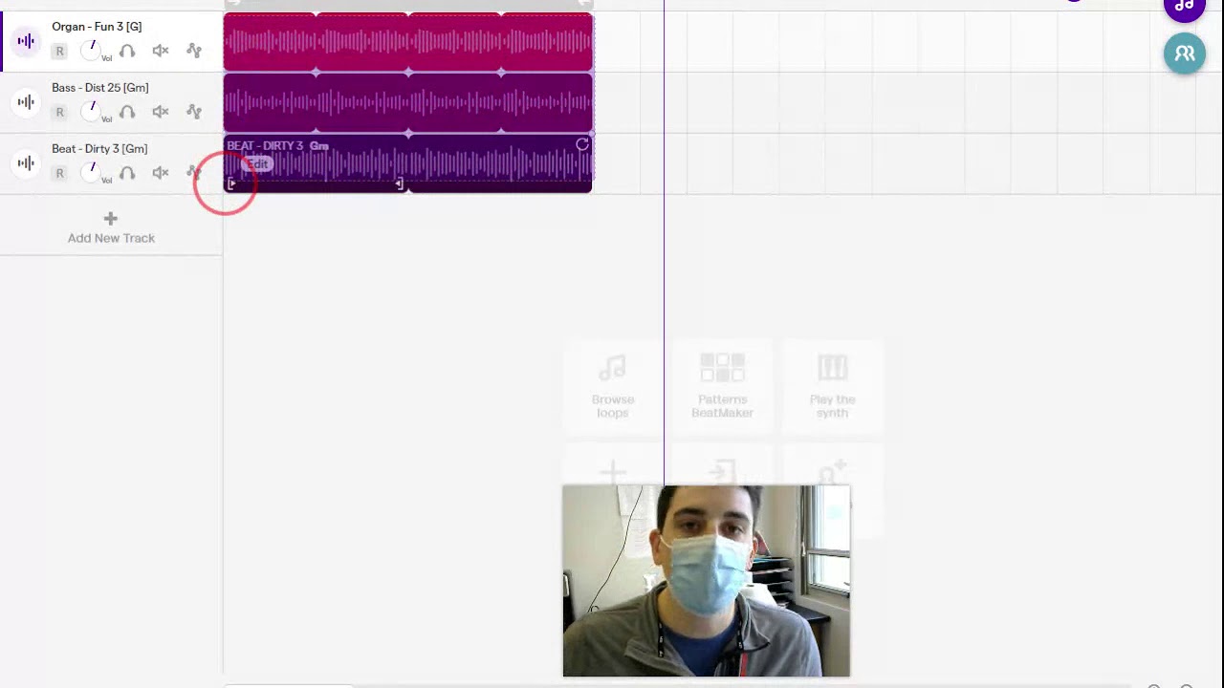Viewport: 1224px width, 688px height.
Task: Open Play the synth
Action: click(833, 386)
